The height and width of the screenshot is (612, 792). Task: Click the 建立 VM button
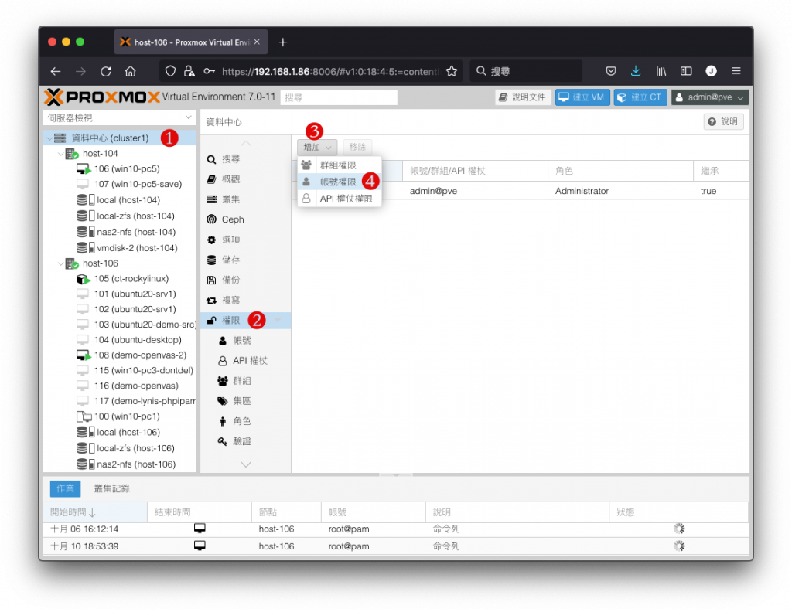click(x=582, y=97)
